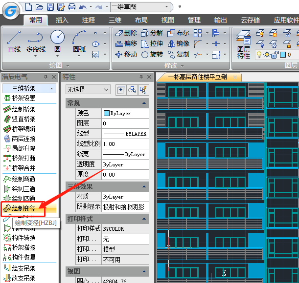Select the 多段线 (Polyline) tool

pos(36,42)
